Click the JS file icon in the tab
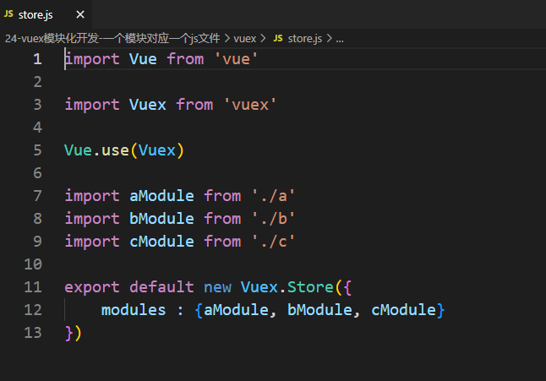 8,14
